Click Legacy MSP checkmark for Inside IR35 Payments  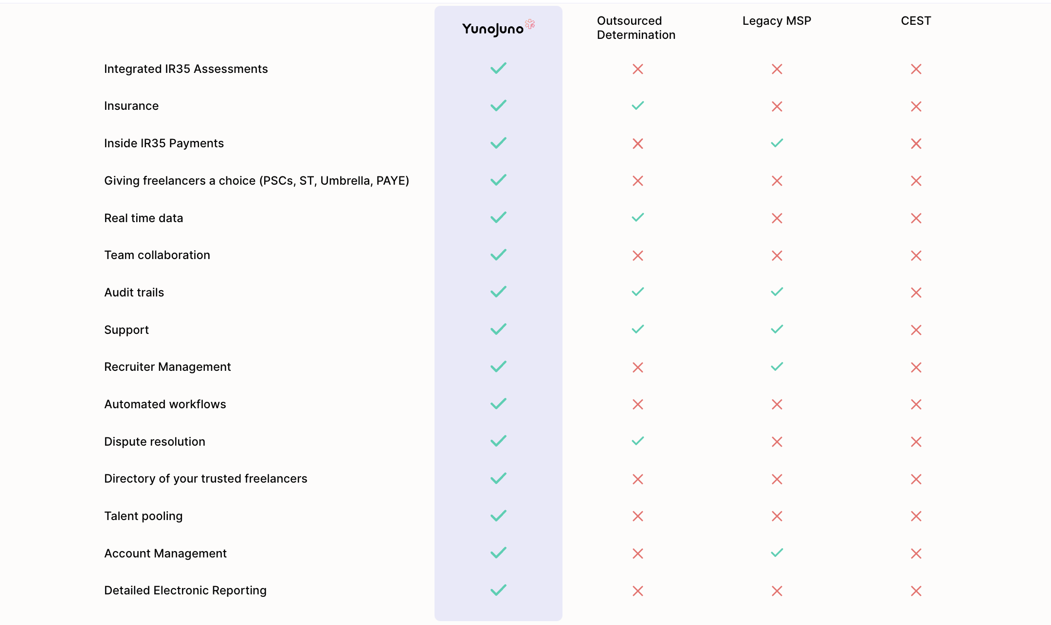pyautogui.click(x=777, y=143)
